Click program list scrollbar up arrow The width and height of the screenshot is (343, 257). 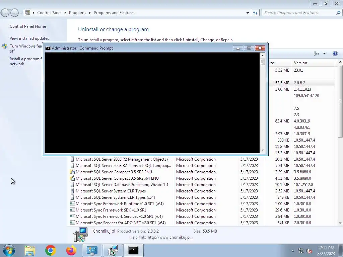click(340, 62)
